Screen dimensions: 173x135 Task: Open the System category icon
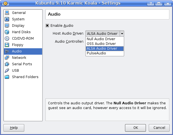7,19
